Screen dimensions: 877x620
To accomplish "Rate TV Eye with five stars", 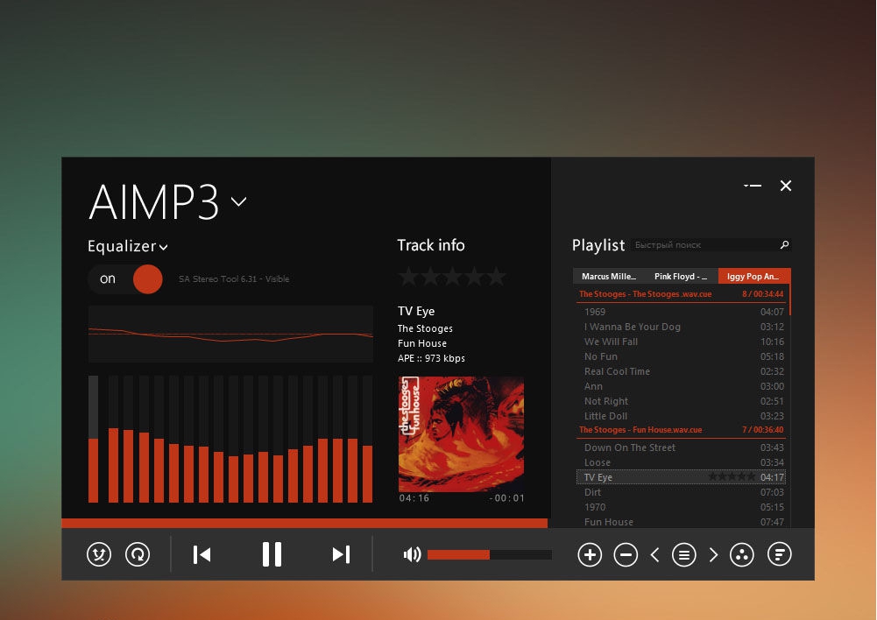I will tap(496, 276).
